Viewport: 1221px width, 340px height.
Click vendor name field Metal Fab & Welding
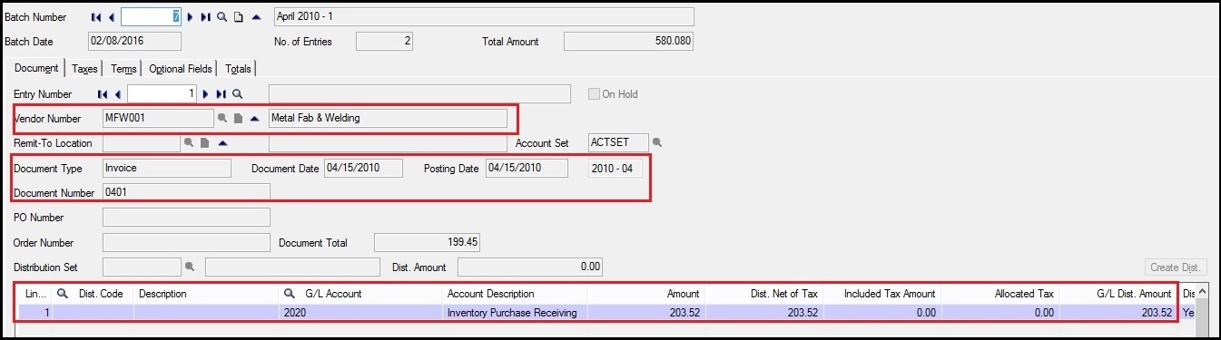pos(388,118)
